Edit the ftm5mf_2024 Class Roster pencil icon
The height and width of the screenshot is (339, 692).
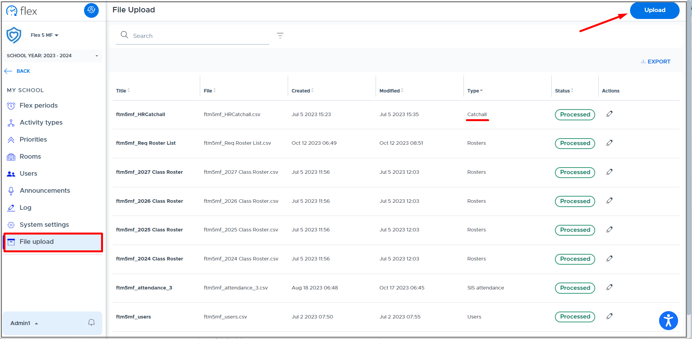click(610, 259)
